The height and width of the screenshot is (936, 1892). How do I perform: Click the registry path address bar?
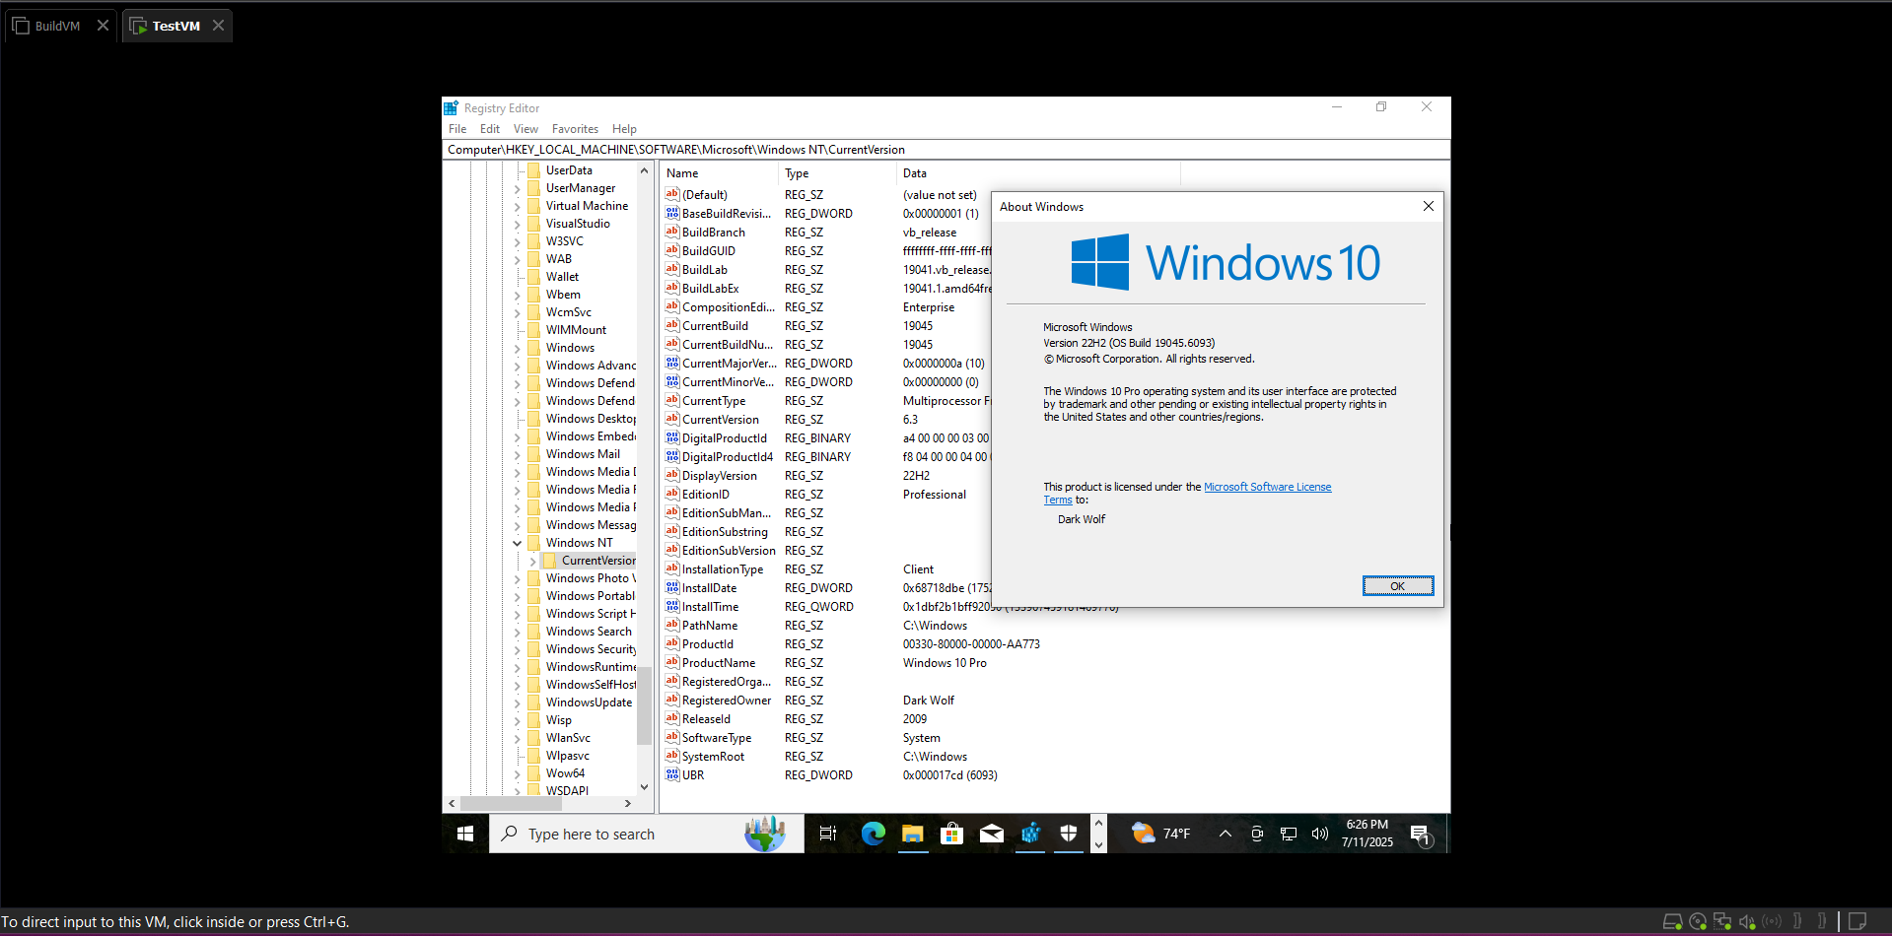pos(946,150)
